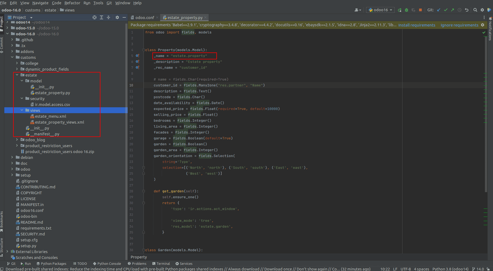Expand the addons folder

[x=12, y=51]
